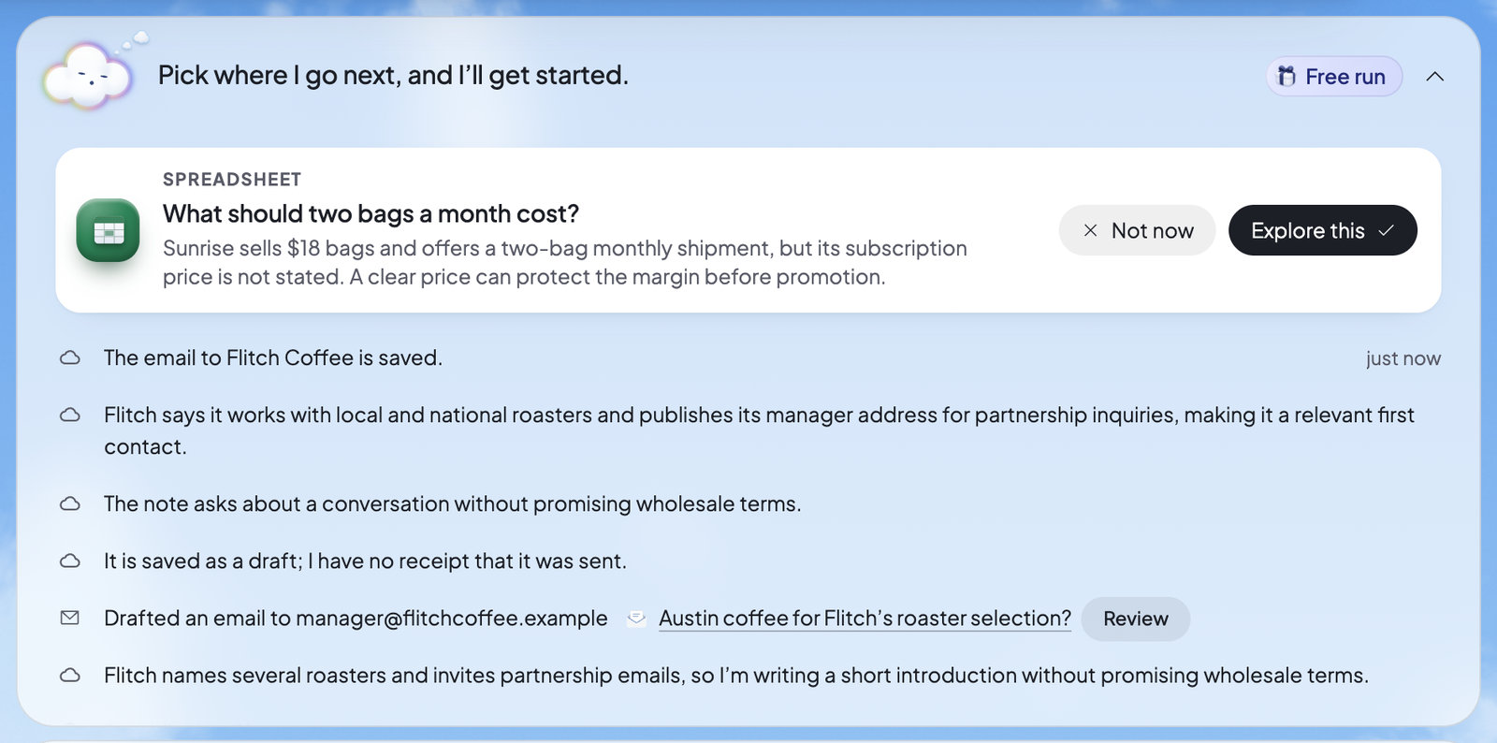
Task: Click the sleeping cloud assistant avatar
Action: (x=90, y=75)
